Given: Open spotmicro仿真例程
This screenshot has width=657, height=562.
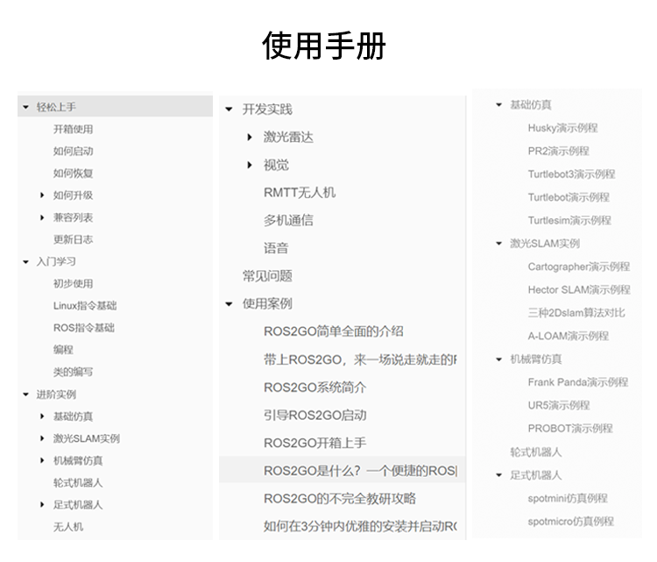Looking at the screenshot, I should 570,522.
